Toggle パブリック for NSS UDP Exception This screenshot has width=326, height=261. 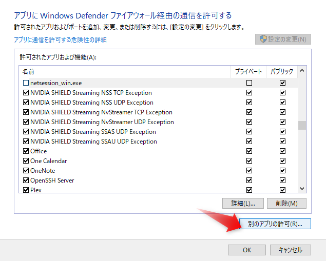click(282, 103)
